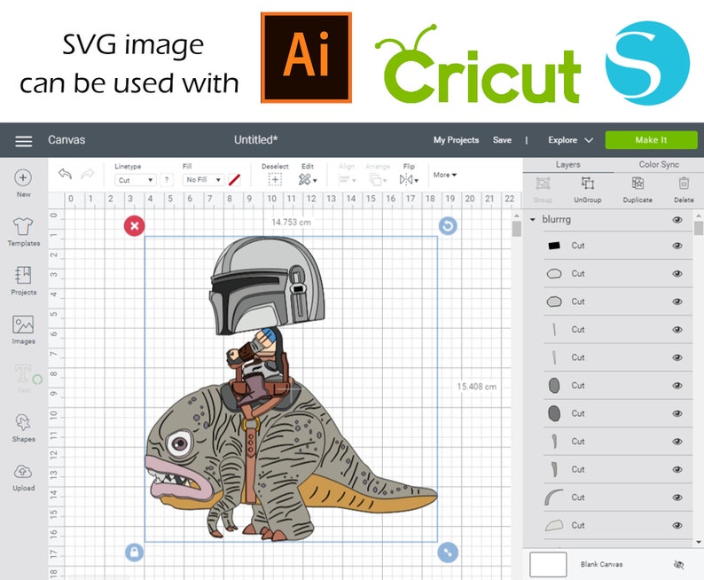Undo the last action
Screen dimensions: 704x580
(66, 174)
